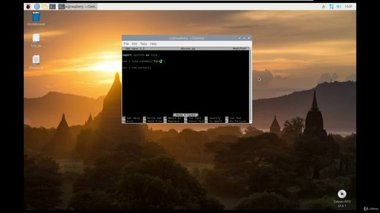Click the lite.connect line in nano
Viewport: 380px width, 213px height.
(x=144, y=62)
